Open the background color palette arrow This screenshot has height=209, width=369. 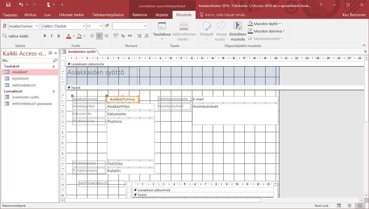(x=84, y=36)
